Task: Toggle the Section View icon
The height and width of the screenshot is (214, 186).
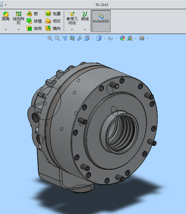Action: tap(72, 38)
